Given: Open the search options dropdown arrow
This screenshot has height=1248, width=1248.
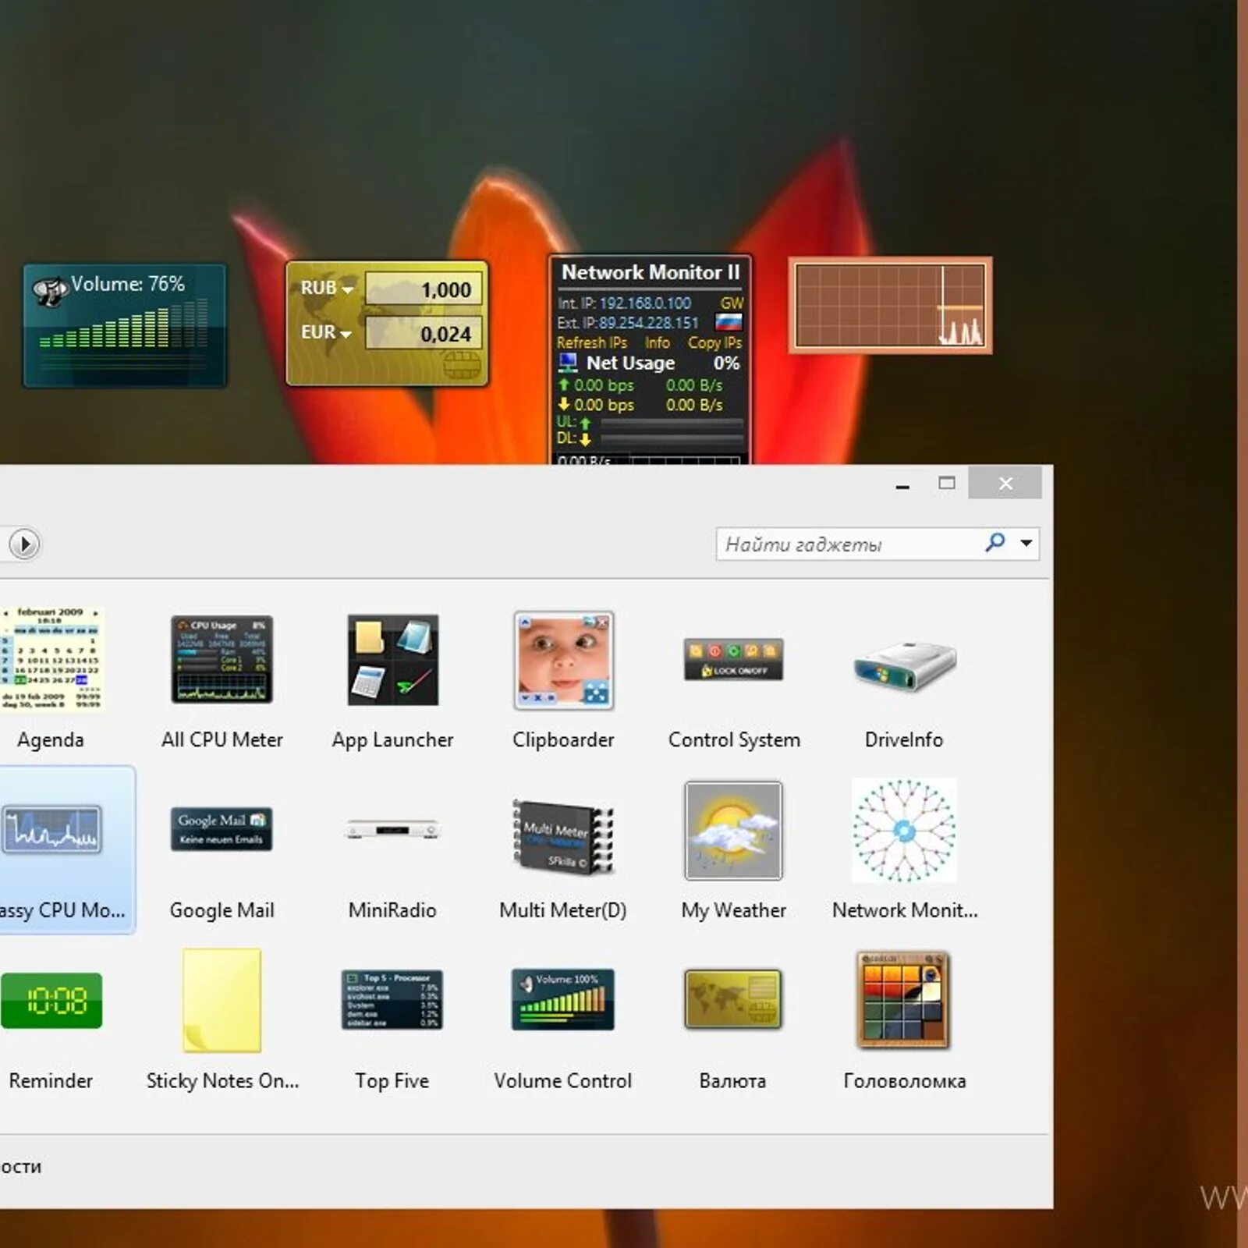Looking at the screenshot, I should tap(1027, 543).
